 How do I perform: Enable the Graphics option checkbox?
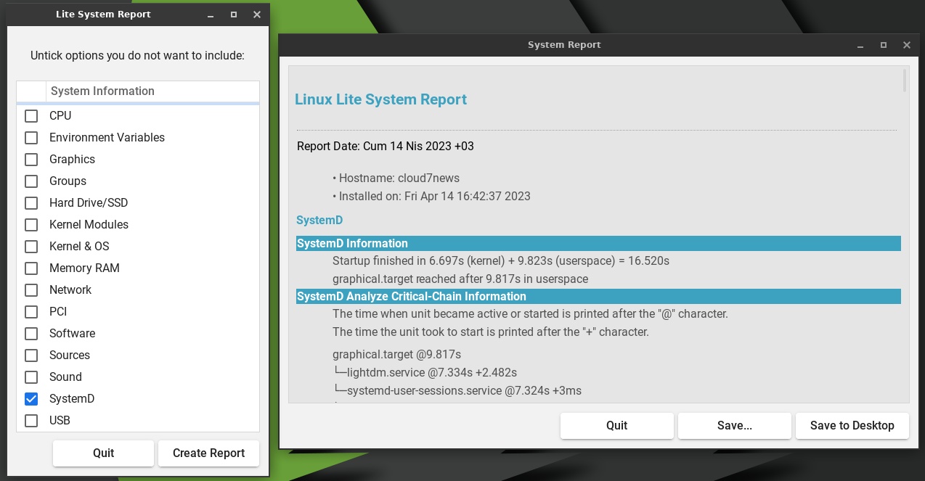pos(31,160)
